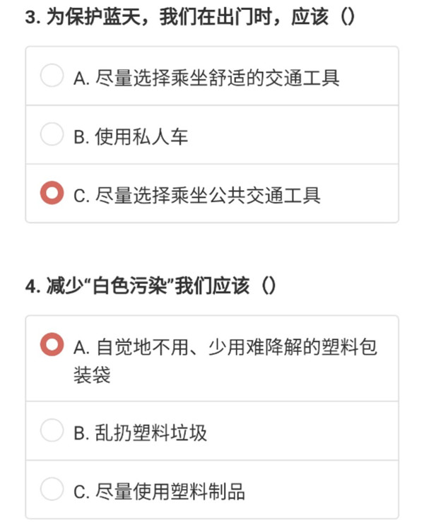The height and width of the screenshot is (530, 424).
Task: Click the option text 尽量使用塑料制品
Action: [x=170, y=491]
